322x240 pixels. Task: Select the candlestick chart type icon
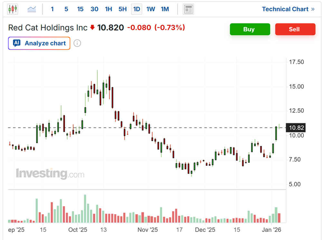[x=13, y=9]
